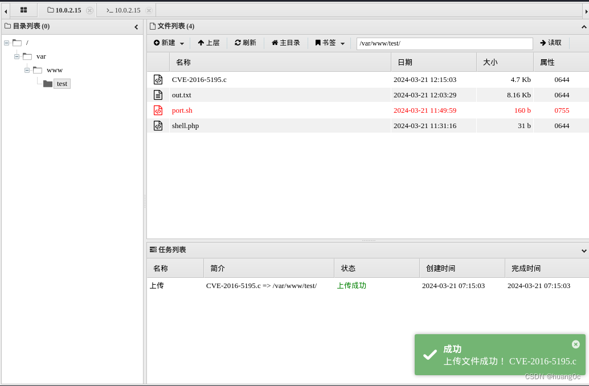Image resolution: width=589 pixels, height=386 pixels.
Task: Open the home grid tab icon
Action: (x=24, y=10)
